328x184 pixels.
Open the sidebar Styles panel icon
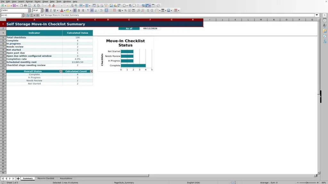click(x=325, y=26)
